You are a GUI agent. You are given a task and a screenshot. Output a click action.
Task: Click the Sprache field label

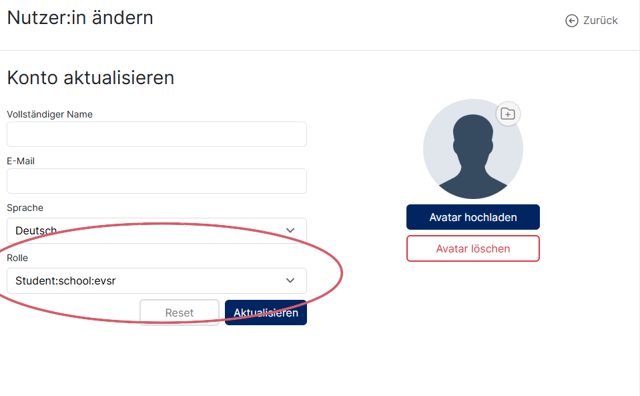coord(25,208)
